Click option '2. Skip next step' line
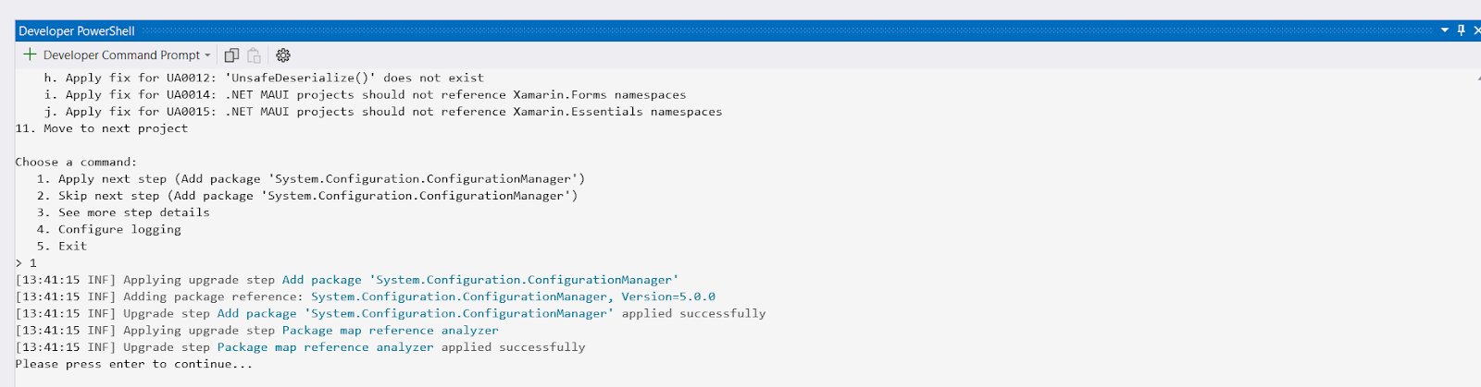Viewport: 1481px width, 387px height. tap(306, 196)
